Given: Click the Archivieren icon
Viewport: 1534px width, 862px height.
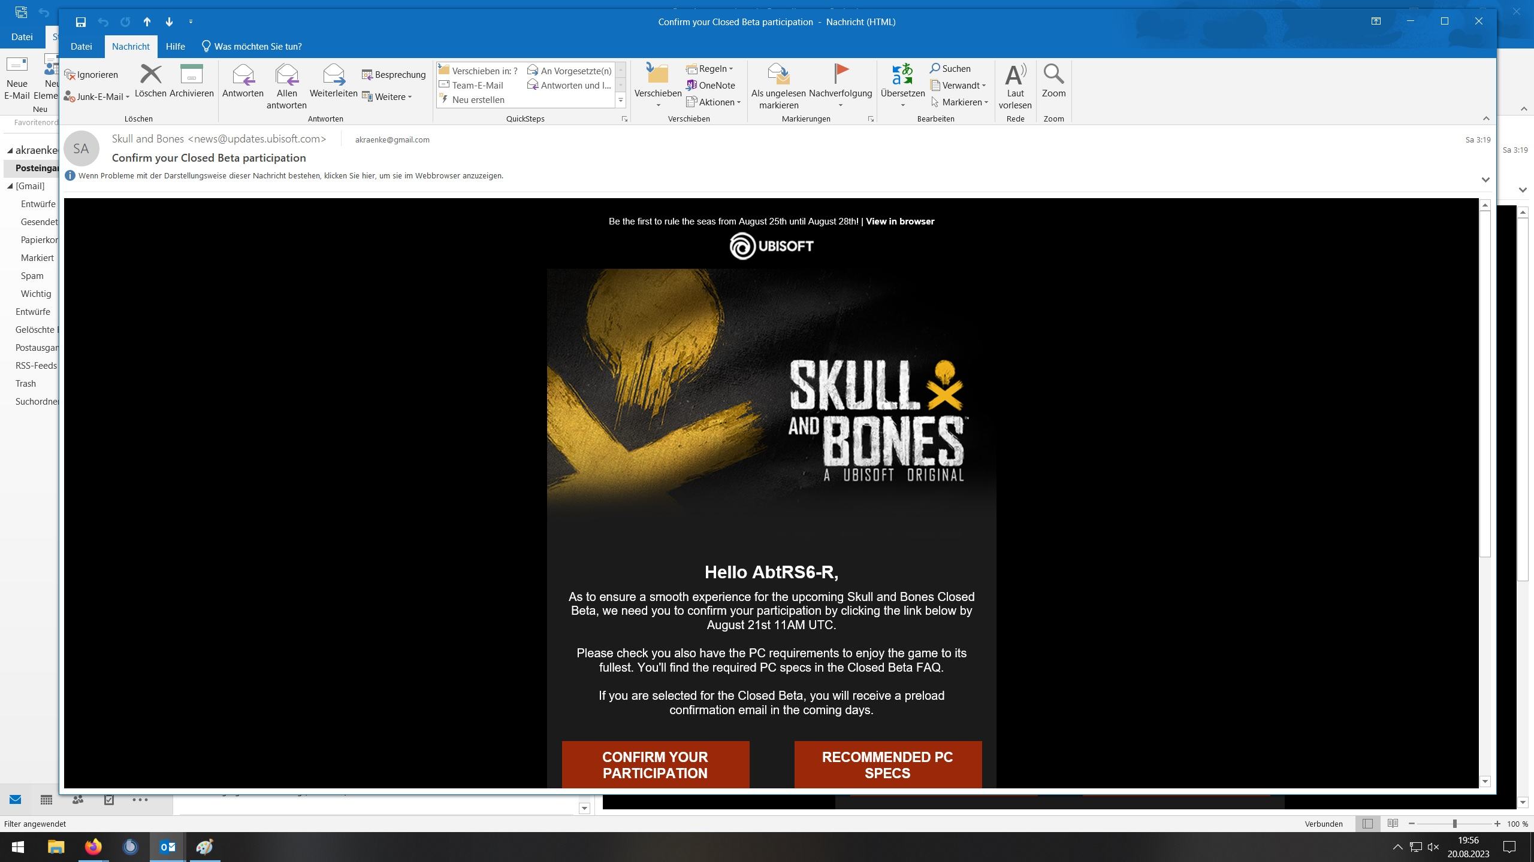Looking at the screenshot, I should (x=191, y=77).
